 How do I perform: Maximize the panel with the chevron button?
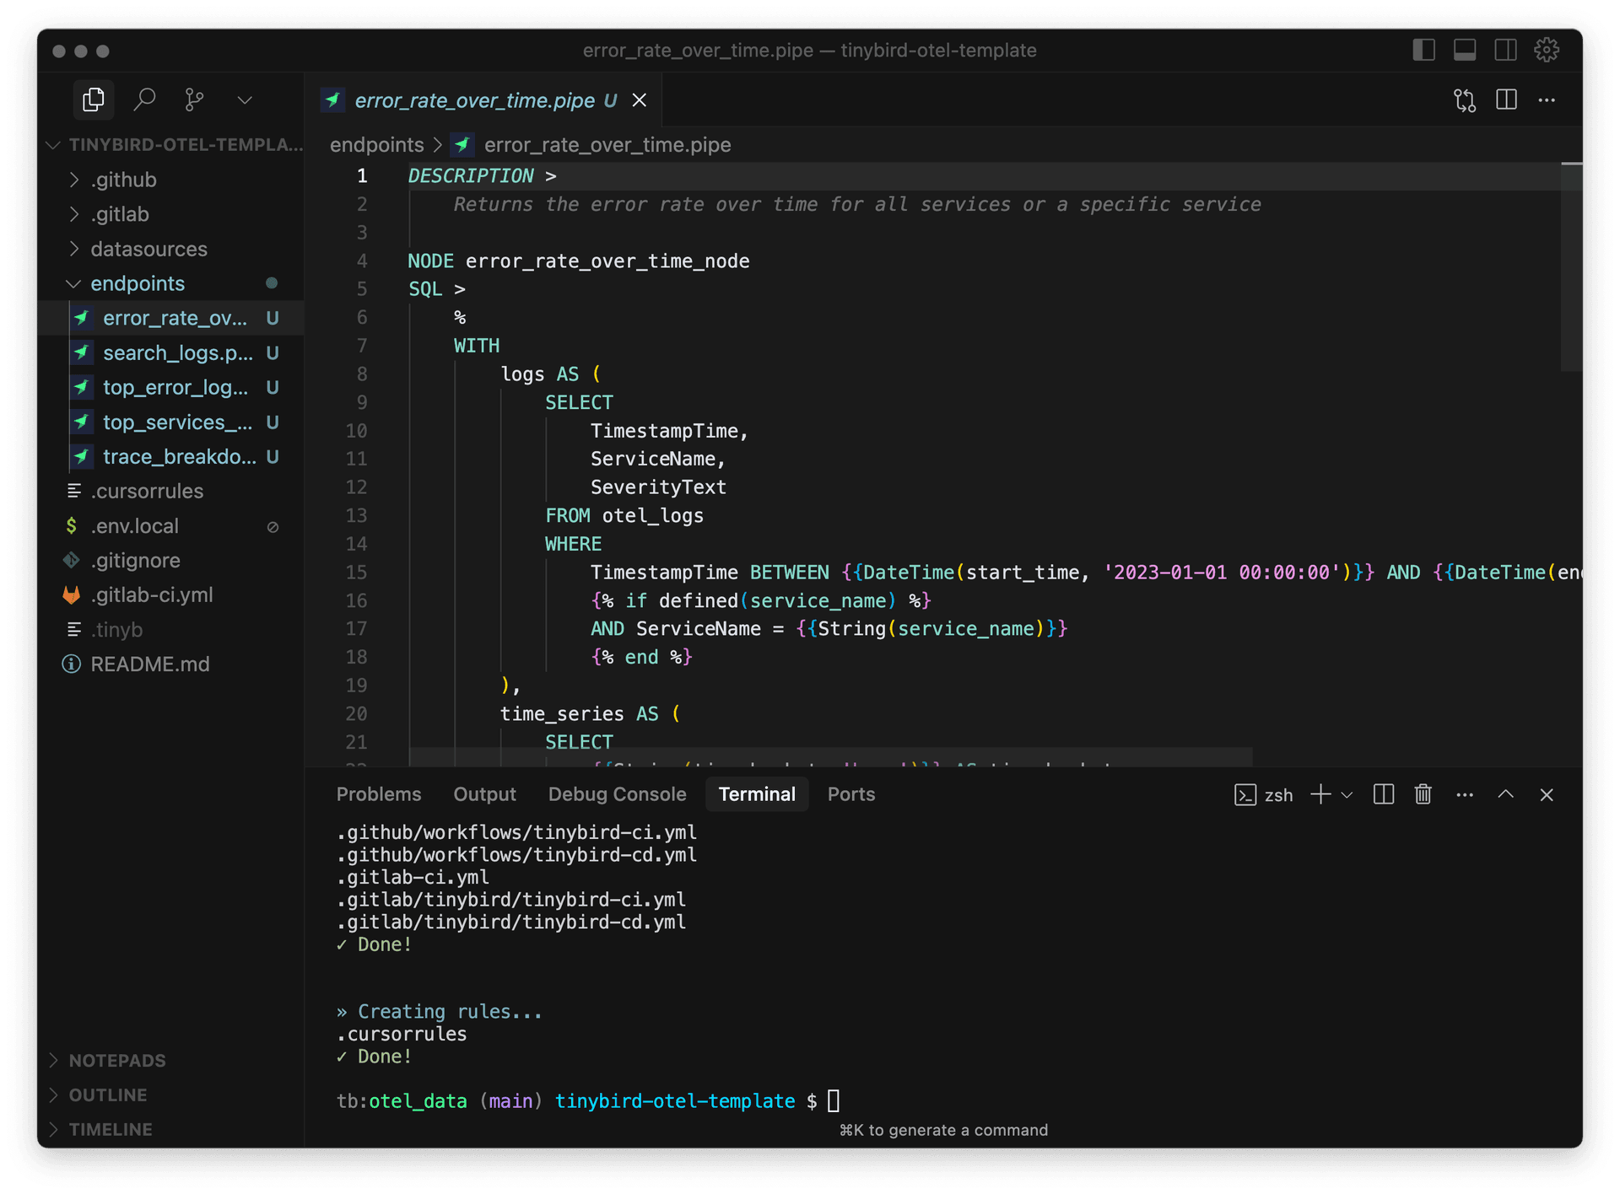point(1505,793)
